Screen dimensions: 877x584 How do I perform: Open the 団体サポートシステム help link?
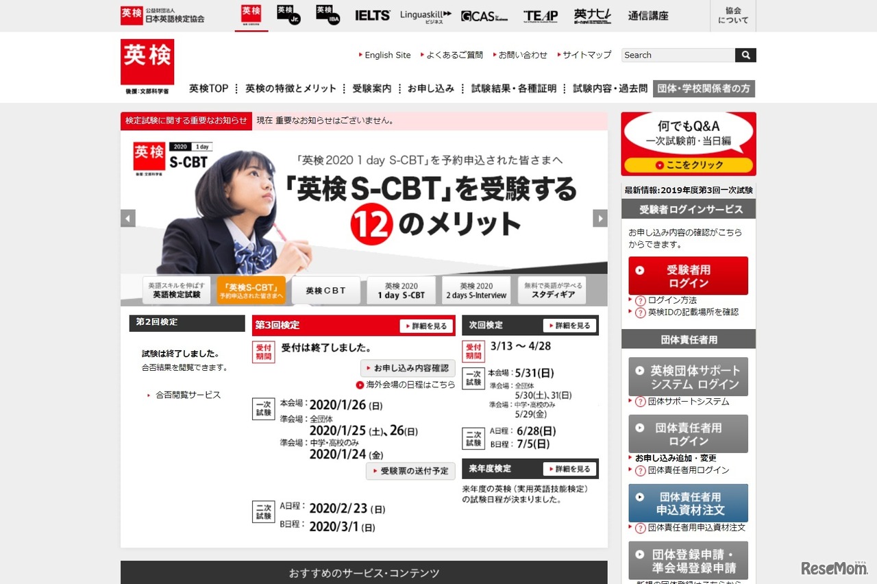tap(689, 402)
